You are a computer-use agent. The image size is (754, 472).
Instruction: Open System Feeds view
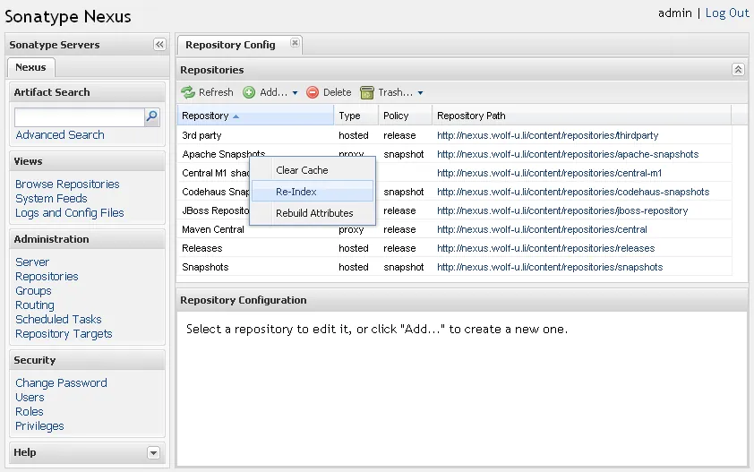click(51, 199)
